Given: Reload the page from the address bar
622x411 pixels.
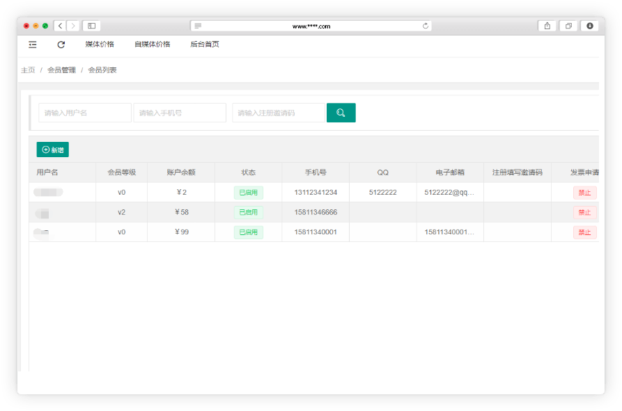Looking at the screenshot, I should [x=425, y=26].
